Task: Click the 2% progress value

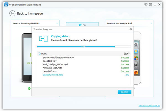Action: click(127, 75)
